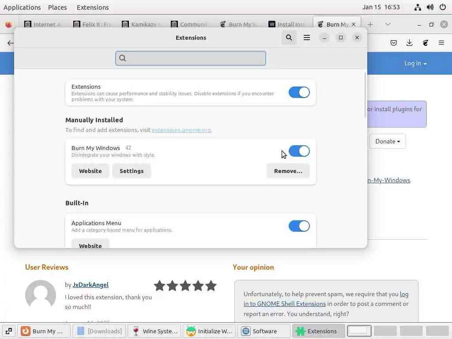Follow the extensions.gnome.org link
Viewport: 452px width, 339px height.
(x=181, y=130)
